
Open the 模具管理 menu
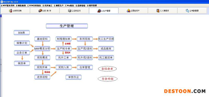tap(92, 5)
